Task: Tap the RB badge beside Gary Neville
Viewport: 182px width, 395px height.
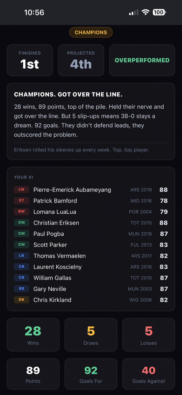Action: click(x=21, y=289)
